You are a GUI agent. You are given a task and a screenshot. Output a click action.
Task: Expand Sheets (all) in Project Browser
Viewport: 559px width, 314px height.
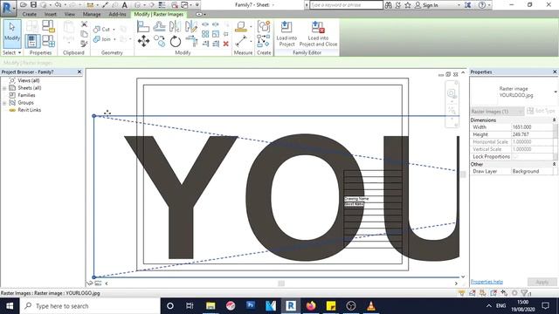click(4, 88)
